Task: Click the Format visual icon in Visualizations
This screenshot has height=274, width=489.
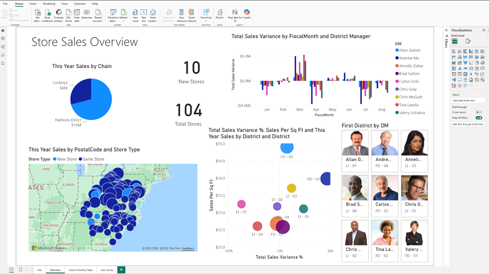Action: pos(468,41)
